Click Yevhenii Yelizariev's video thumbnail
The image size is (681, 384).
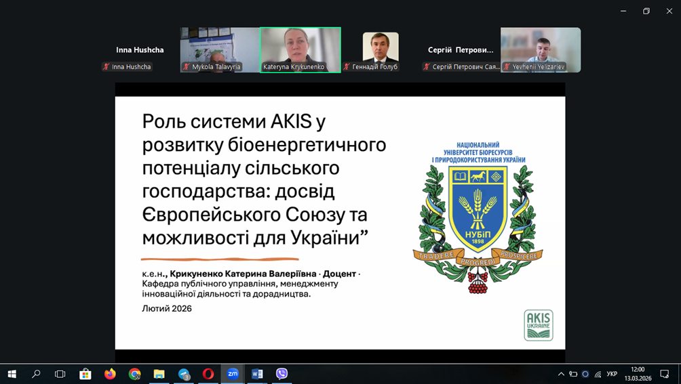pyautogui.click(x=541, y=49)
